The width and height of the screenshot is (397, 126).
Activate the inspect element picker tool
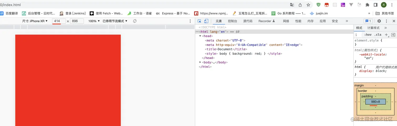(200, 21)
